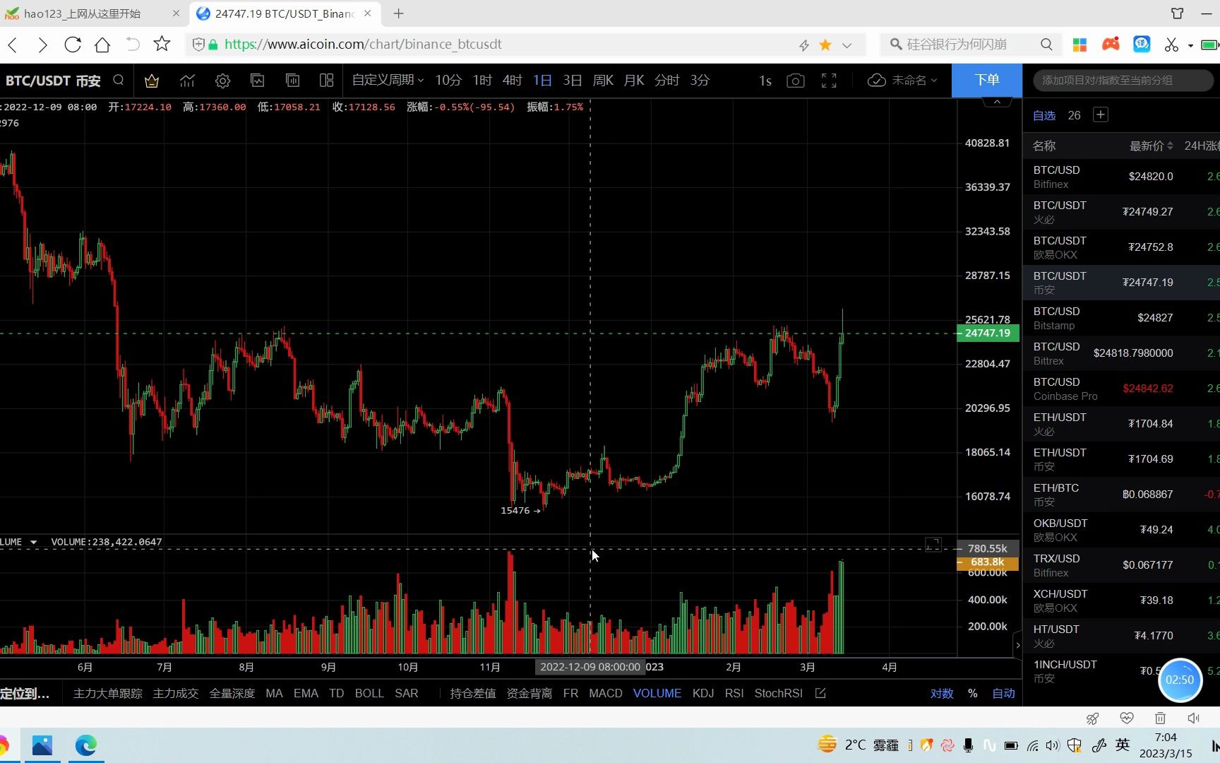Collapse chart top panel chevron

(997, 102)
